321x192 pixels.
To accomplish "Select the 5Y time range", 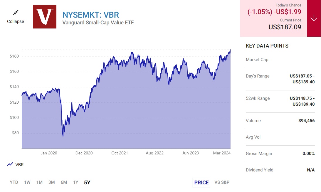I will [87, 182].
